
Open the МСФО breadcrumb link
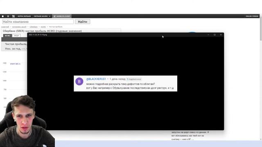click(43, 27)
